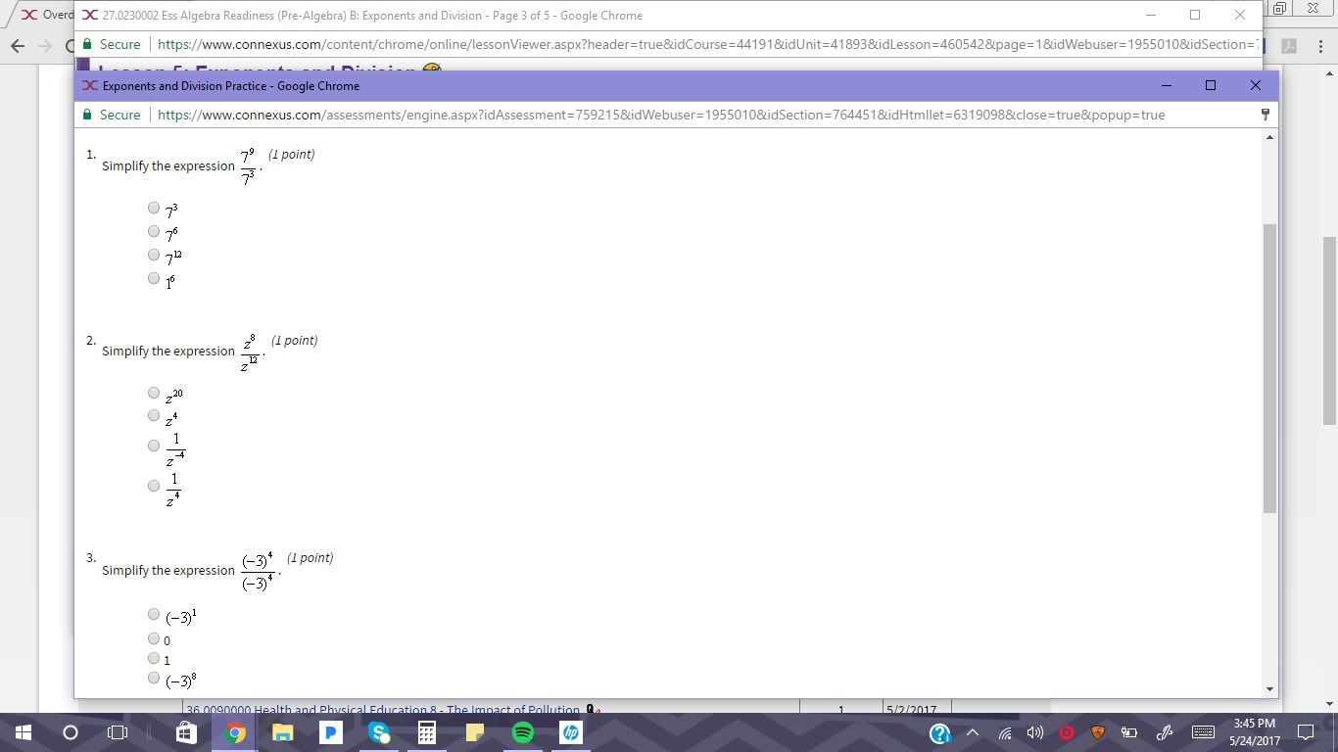
Task: Open the orange shield security tray icon
Action: [x=1098, y=732]
